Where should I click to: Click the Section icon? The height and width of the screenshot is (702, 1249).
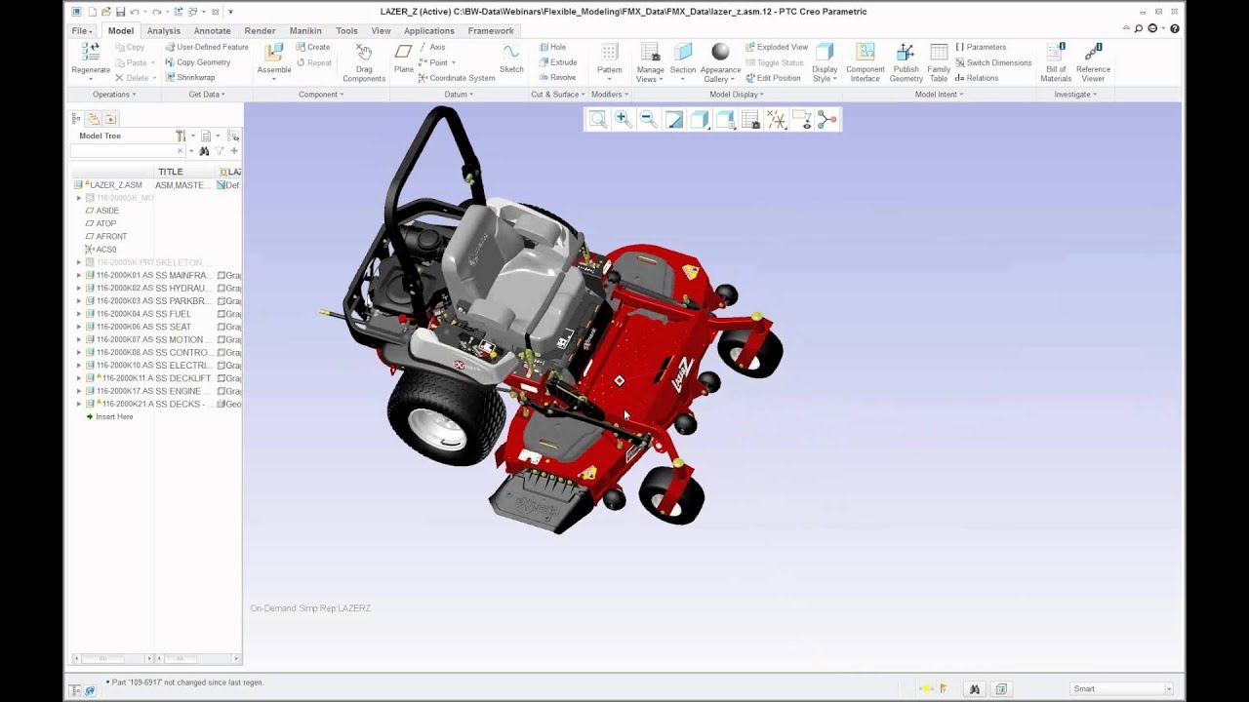683,52
